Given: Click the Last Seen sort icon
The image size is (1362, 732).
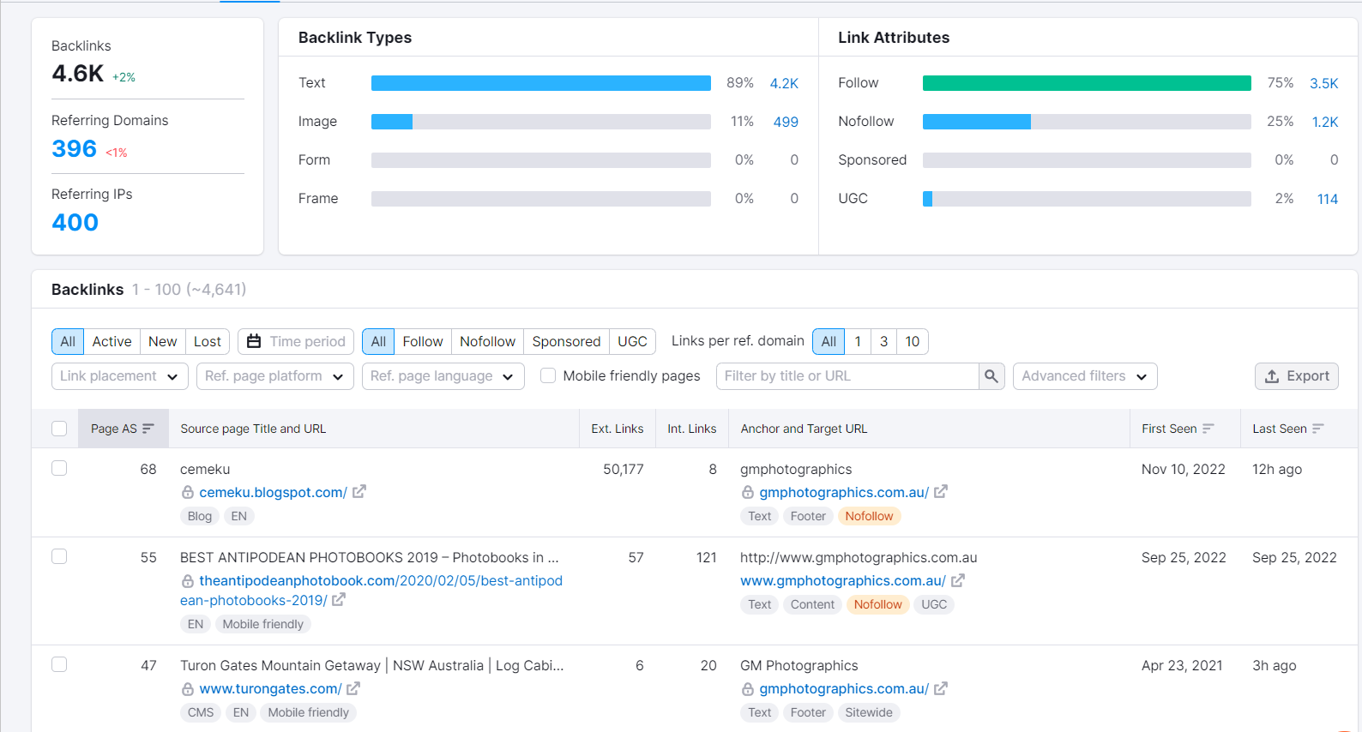Looking at the screenshot, I should coord(1318,429).
